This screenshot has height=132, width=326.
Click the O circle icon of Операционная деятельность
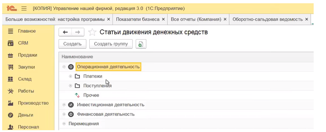71,67
